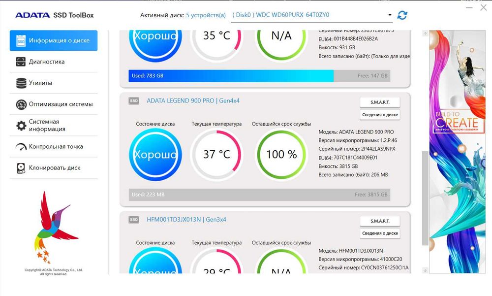Image resolution: width=492 pixels, height=296 pixels.
Task: Click Модель: ADATA LEGEND 900 PRO text
Action: tap(356, 132)
